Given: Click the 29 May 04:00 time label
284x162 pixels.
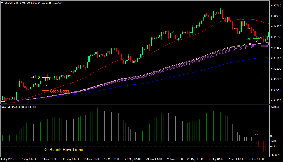Looking at the screenshot, I should 195,159.
